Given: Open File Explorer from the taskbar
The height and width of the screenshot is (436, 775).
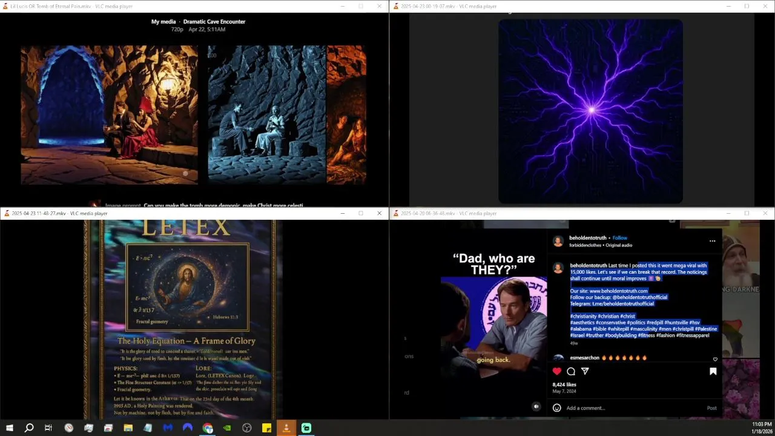Looking at the screenshot, I should pyautogui.click(x=128, y=428).
